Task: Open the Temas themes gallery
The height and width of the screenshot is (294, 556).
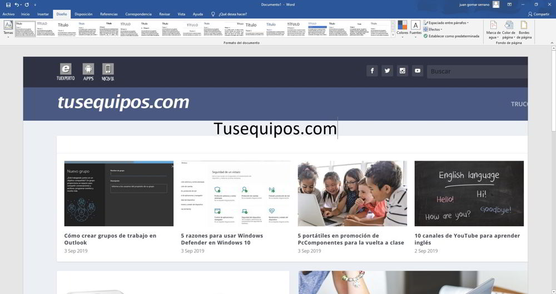Action: [x=8, y=28]
